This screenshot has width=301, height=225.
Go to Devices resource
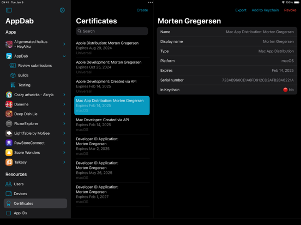click(x=20, y=193)
